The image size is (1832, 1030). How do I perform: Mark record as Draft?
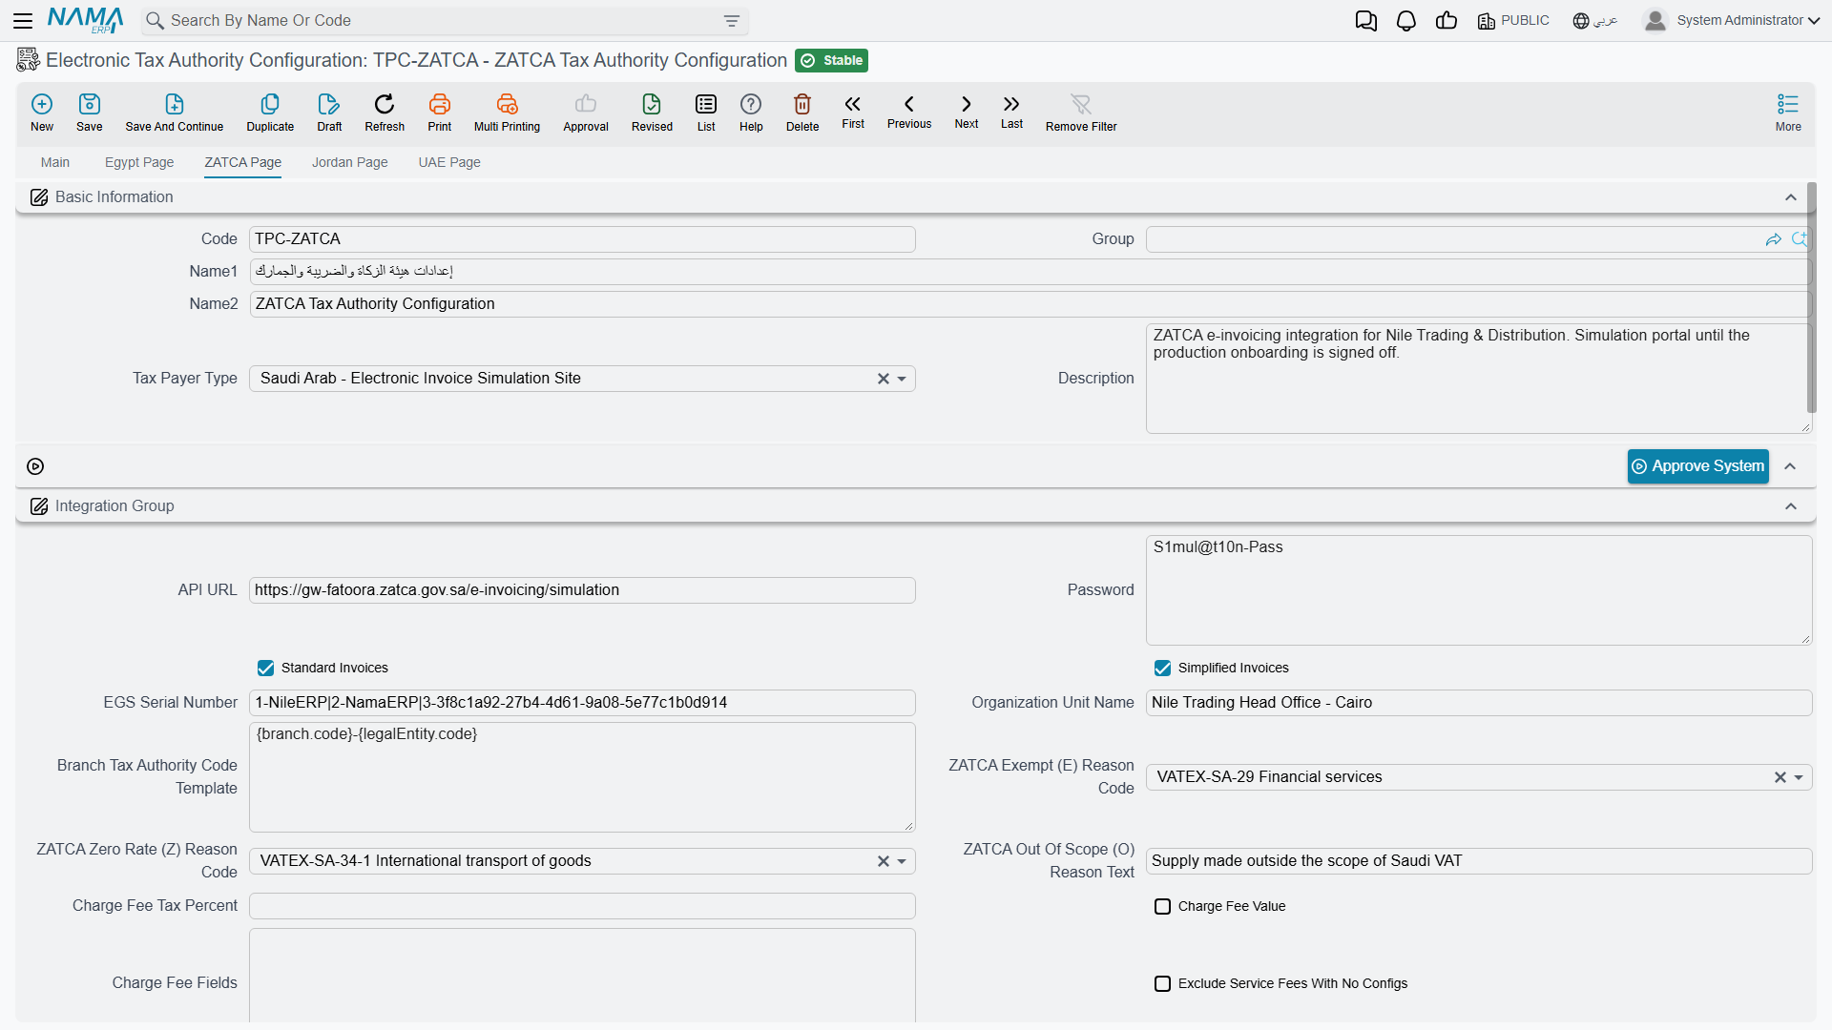[x=329, y=113]
